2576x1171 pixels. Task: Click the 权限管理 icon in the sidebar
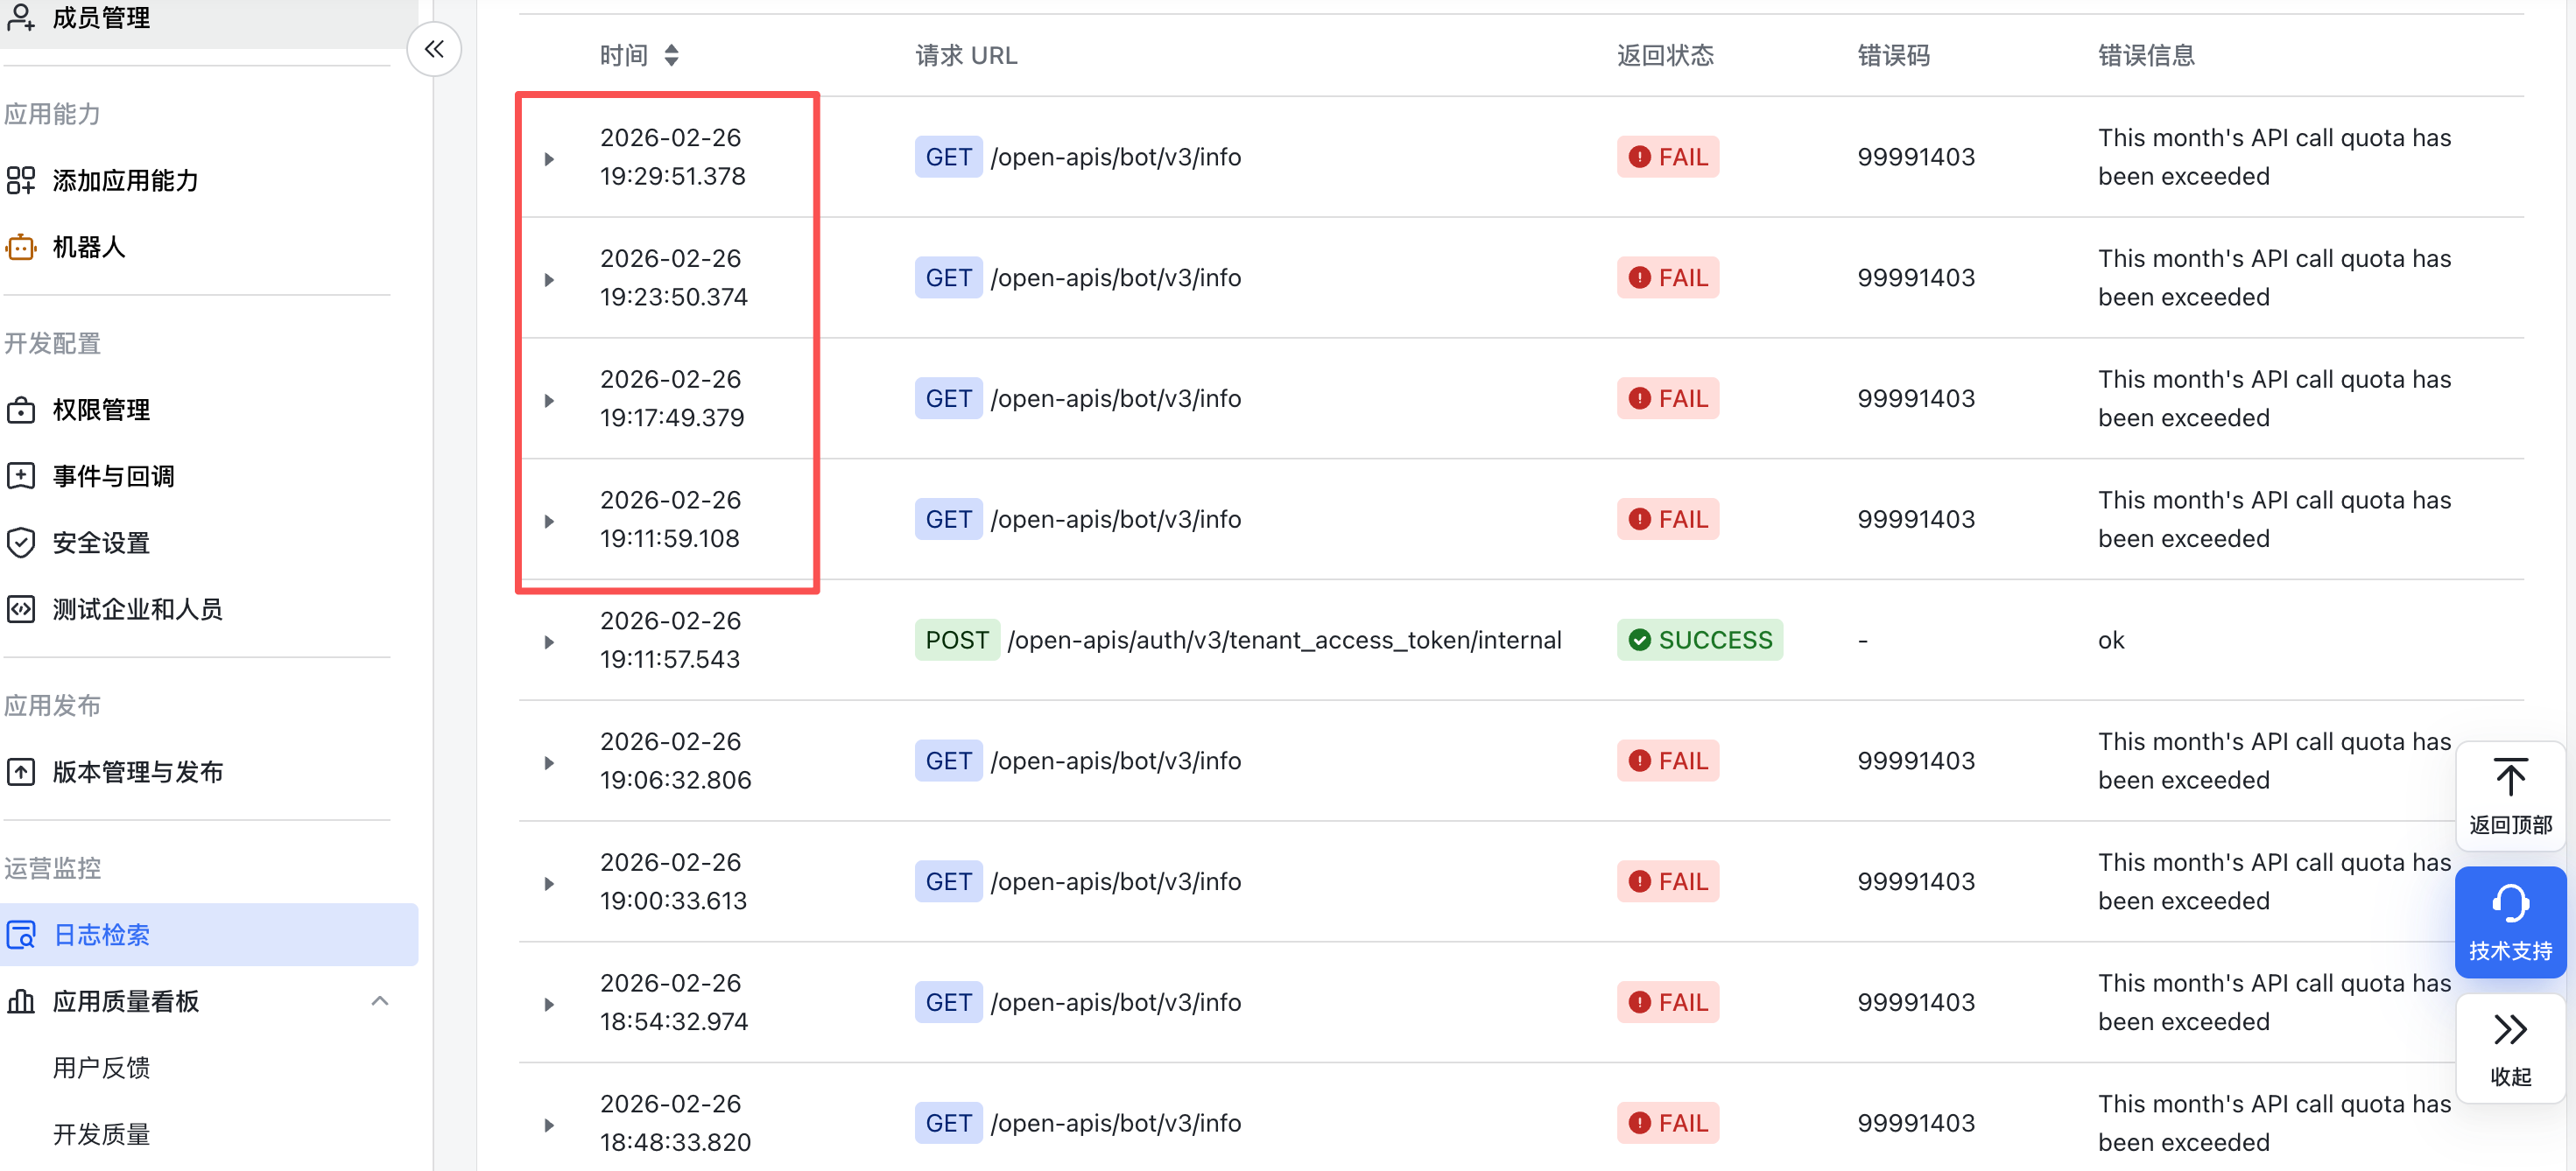pos(21,410)
